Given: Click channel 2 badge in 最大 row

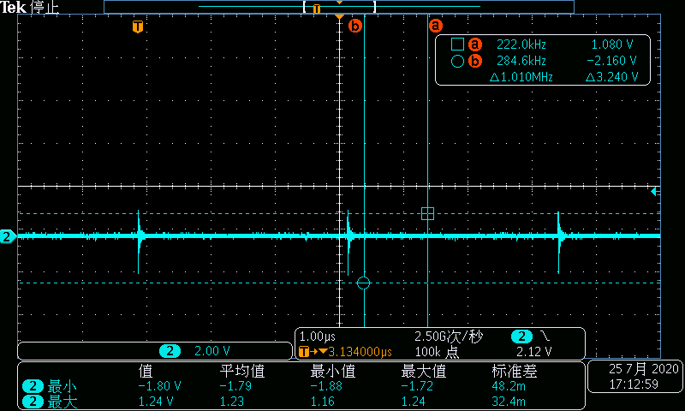Looking at the screenshot, I should pyautogui.click(x=33, y=402).
